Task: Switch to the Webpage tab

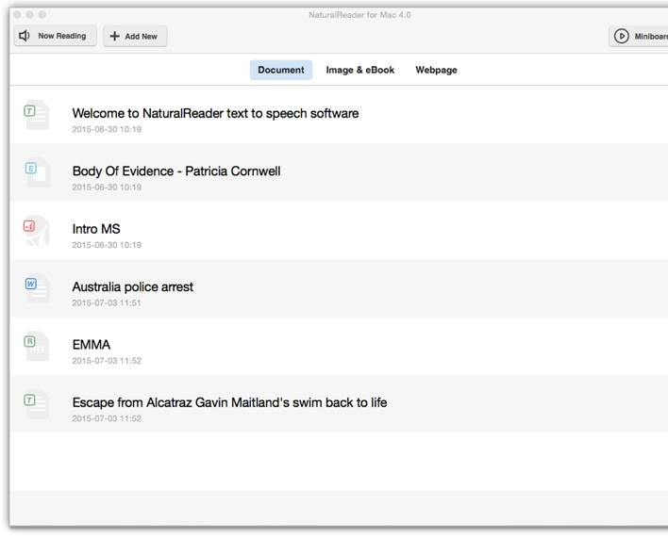Action: [x=436, y=70]
